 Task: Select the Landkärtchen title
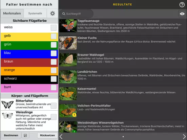(x=87, y=72)
